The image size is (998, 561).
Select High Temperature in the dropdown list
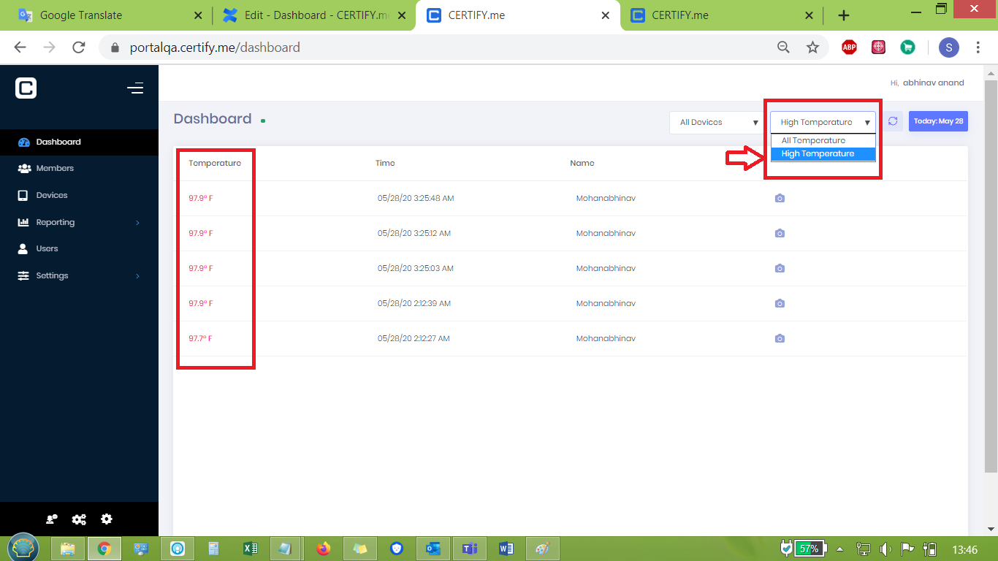[x=823, y=153]
